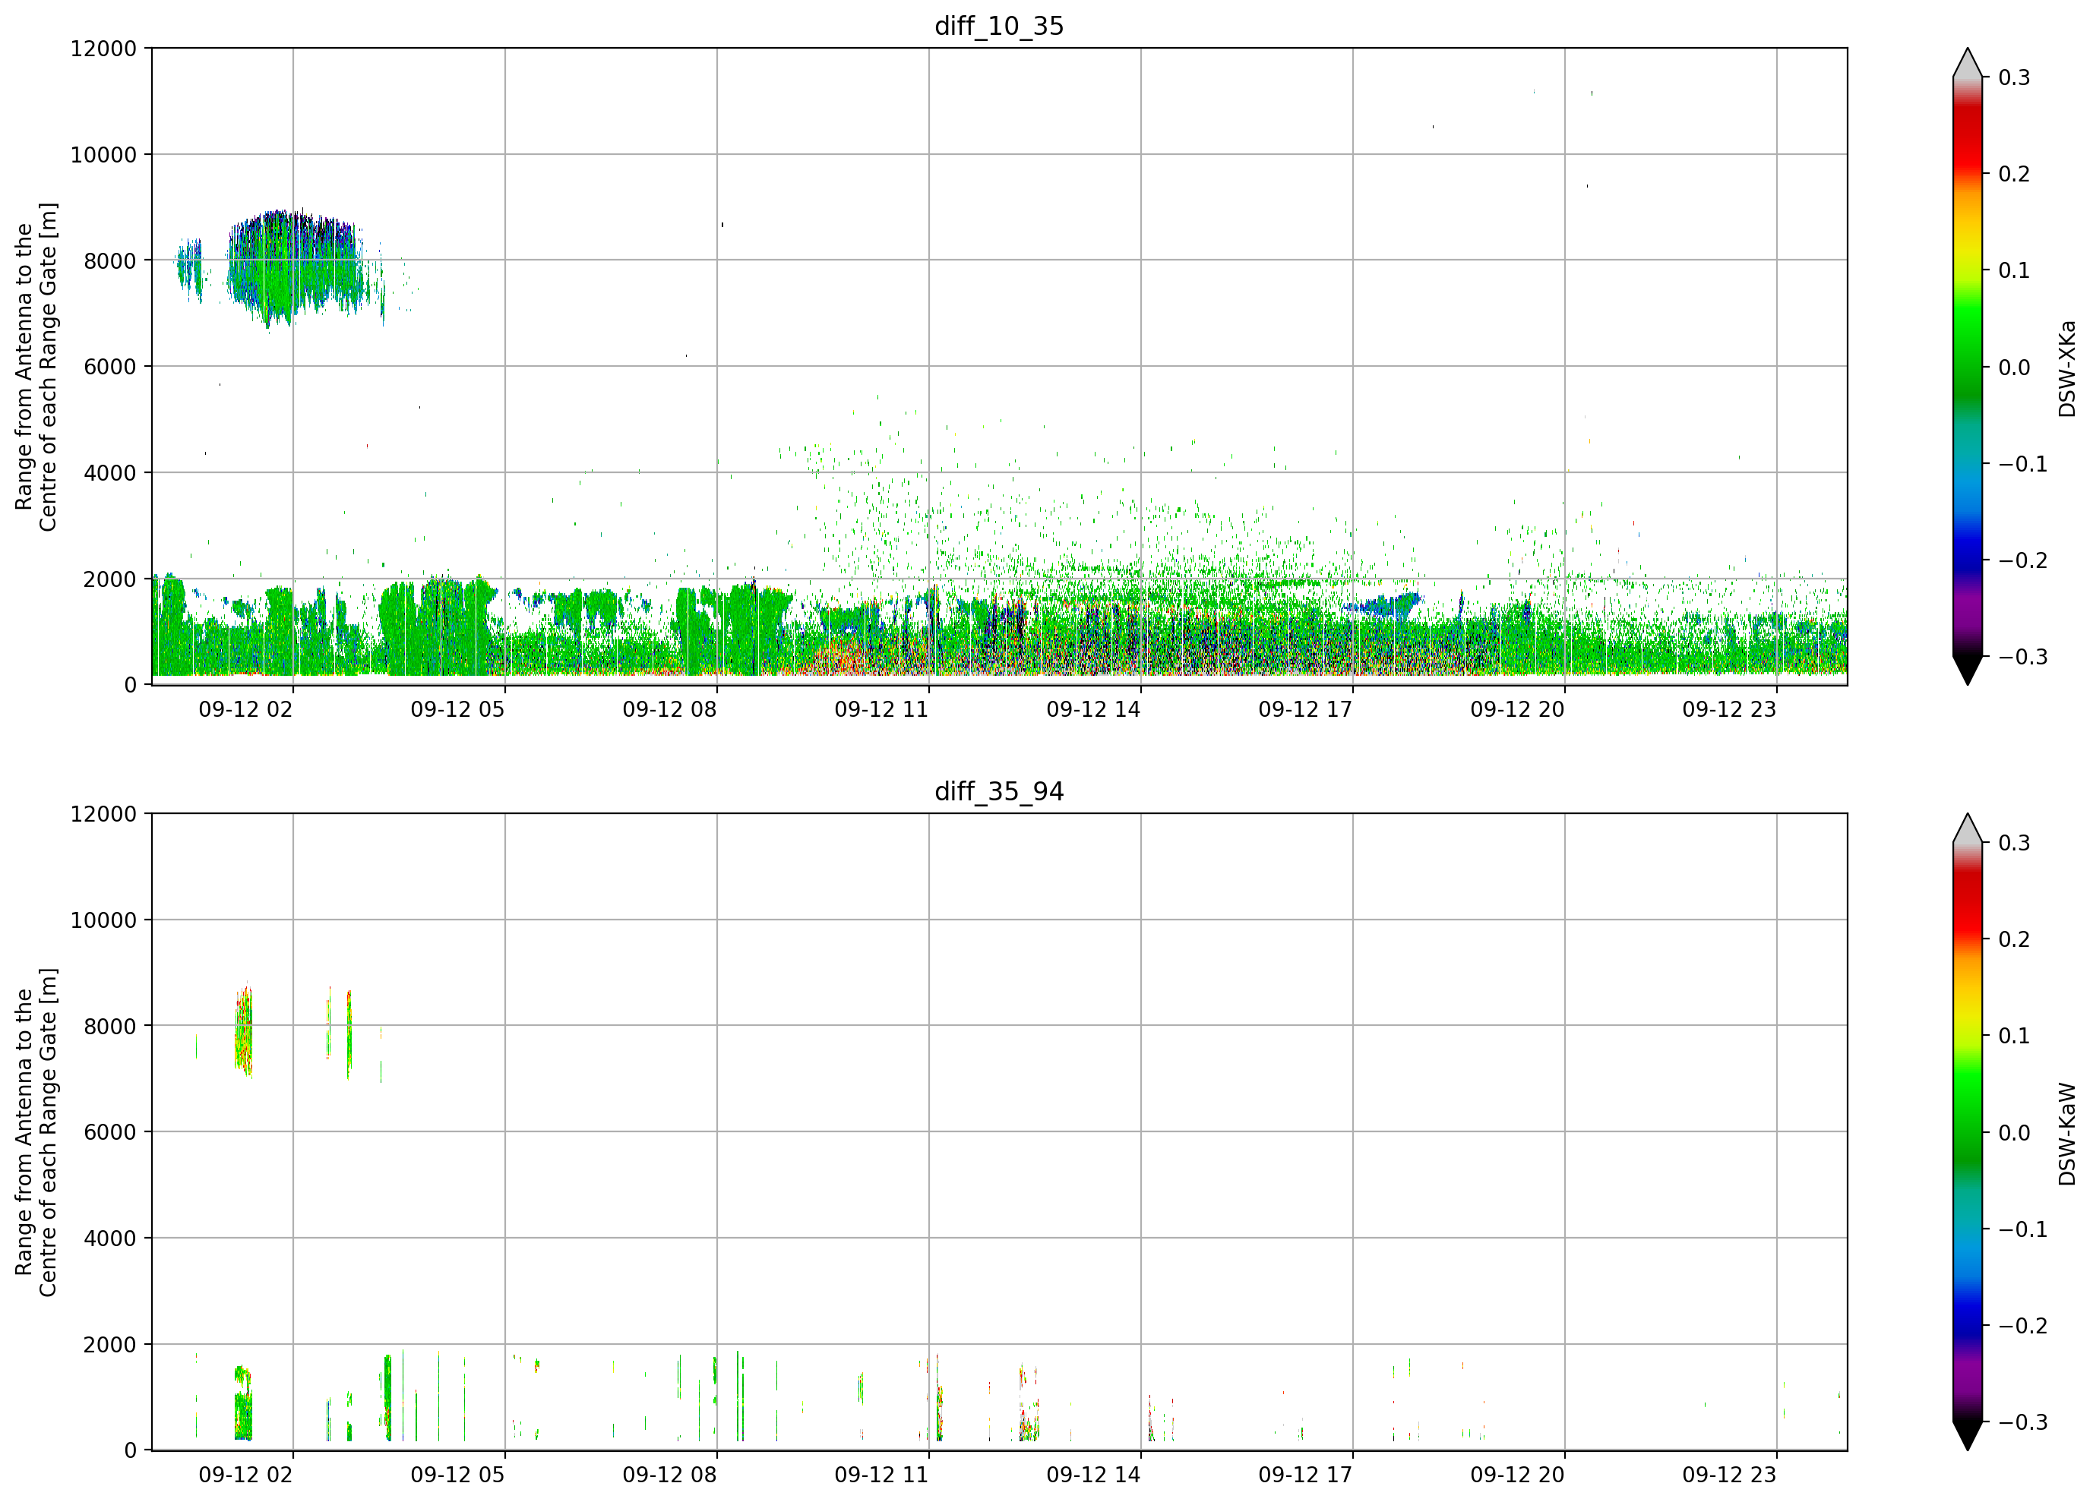Click the 12000 y-tick in diff_10_35 plot

(x=103, y=48)
